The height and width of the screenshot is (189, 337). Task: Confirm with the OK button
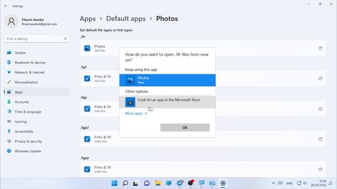click(x=185, y=128)
